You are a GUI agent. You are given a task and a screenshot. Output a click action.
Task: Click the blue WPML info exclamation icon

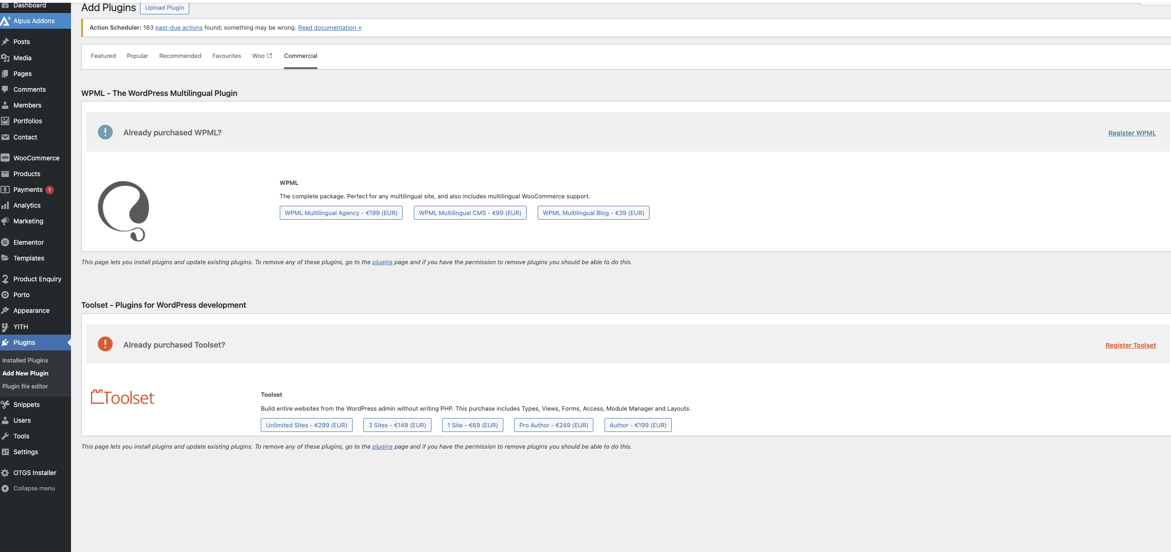(x=105, y=133)
